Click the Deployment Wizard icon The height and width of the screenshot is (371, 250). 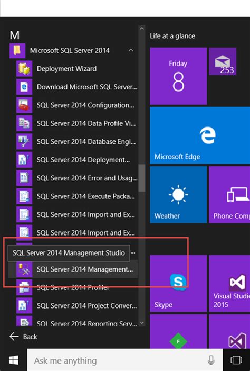tap(24, 69)
